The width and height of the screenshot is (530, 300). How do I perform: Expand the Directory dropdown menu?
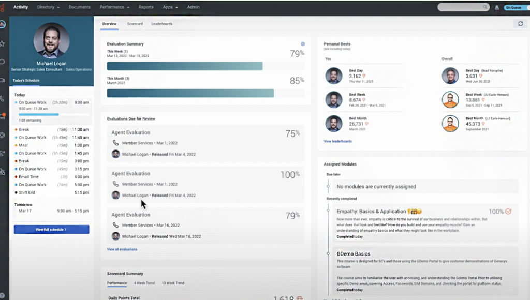48,7
